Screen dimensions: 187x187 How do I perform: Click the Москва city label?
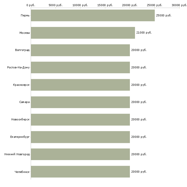coord(24,33)
